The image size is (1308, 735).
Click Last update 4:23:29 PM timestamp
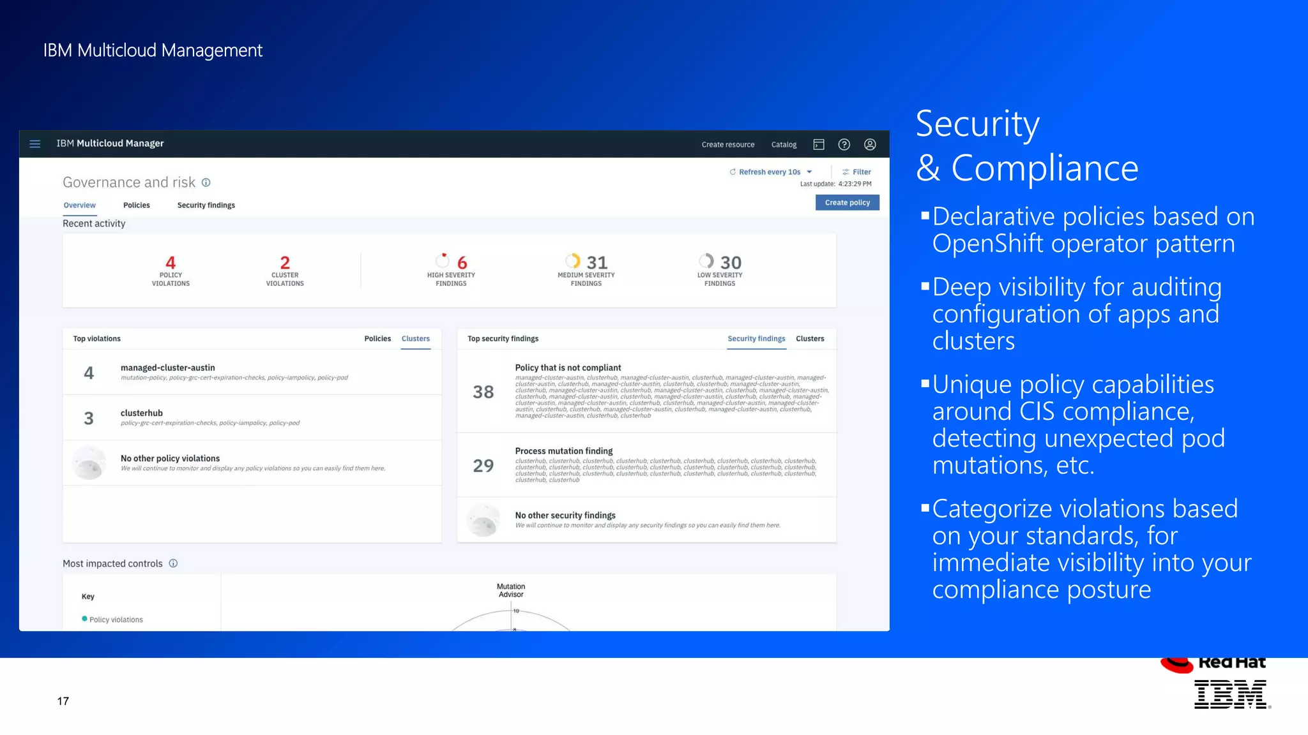click(835, 184)
